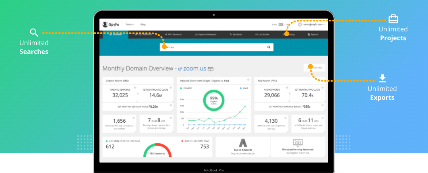Click the info icon on the AdWords history tile
This screenshot has height=173, width=428.
323,117
